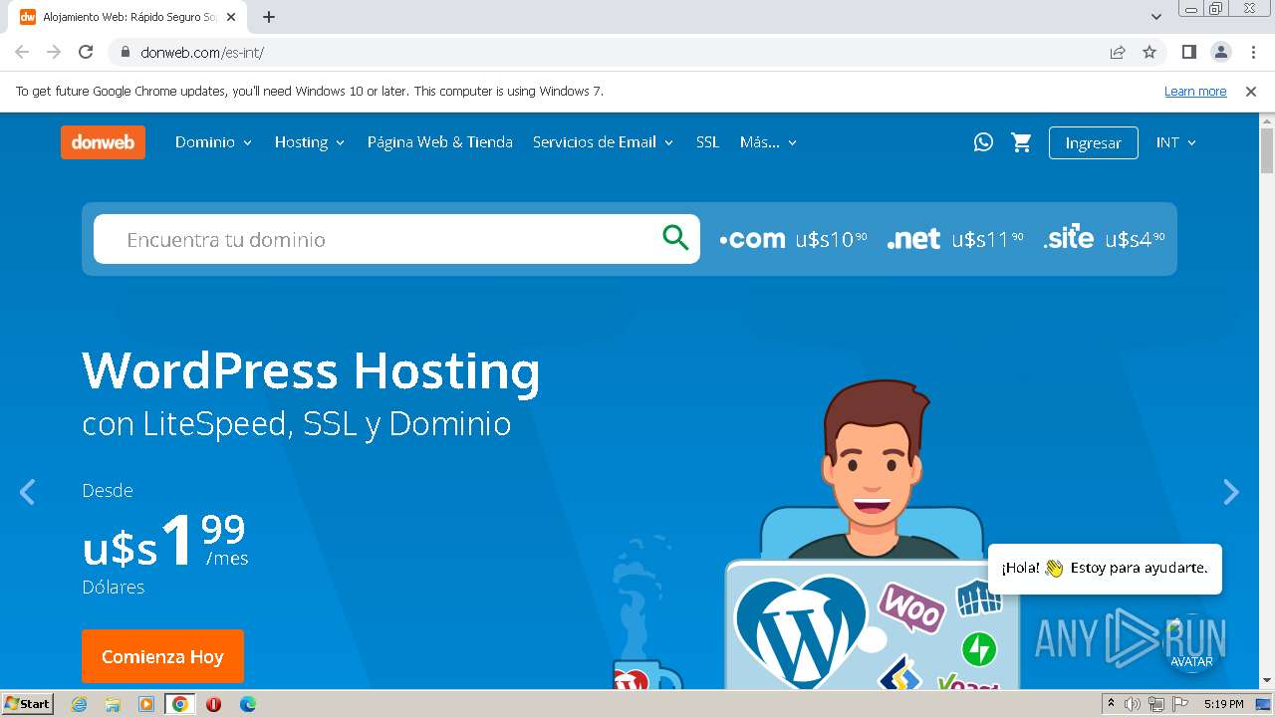Open the SSL menu item
Viewport: 1275px width, 717px height.
(x=707, y=142)
